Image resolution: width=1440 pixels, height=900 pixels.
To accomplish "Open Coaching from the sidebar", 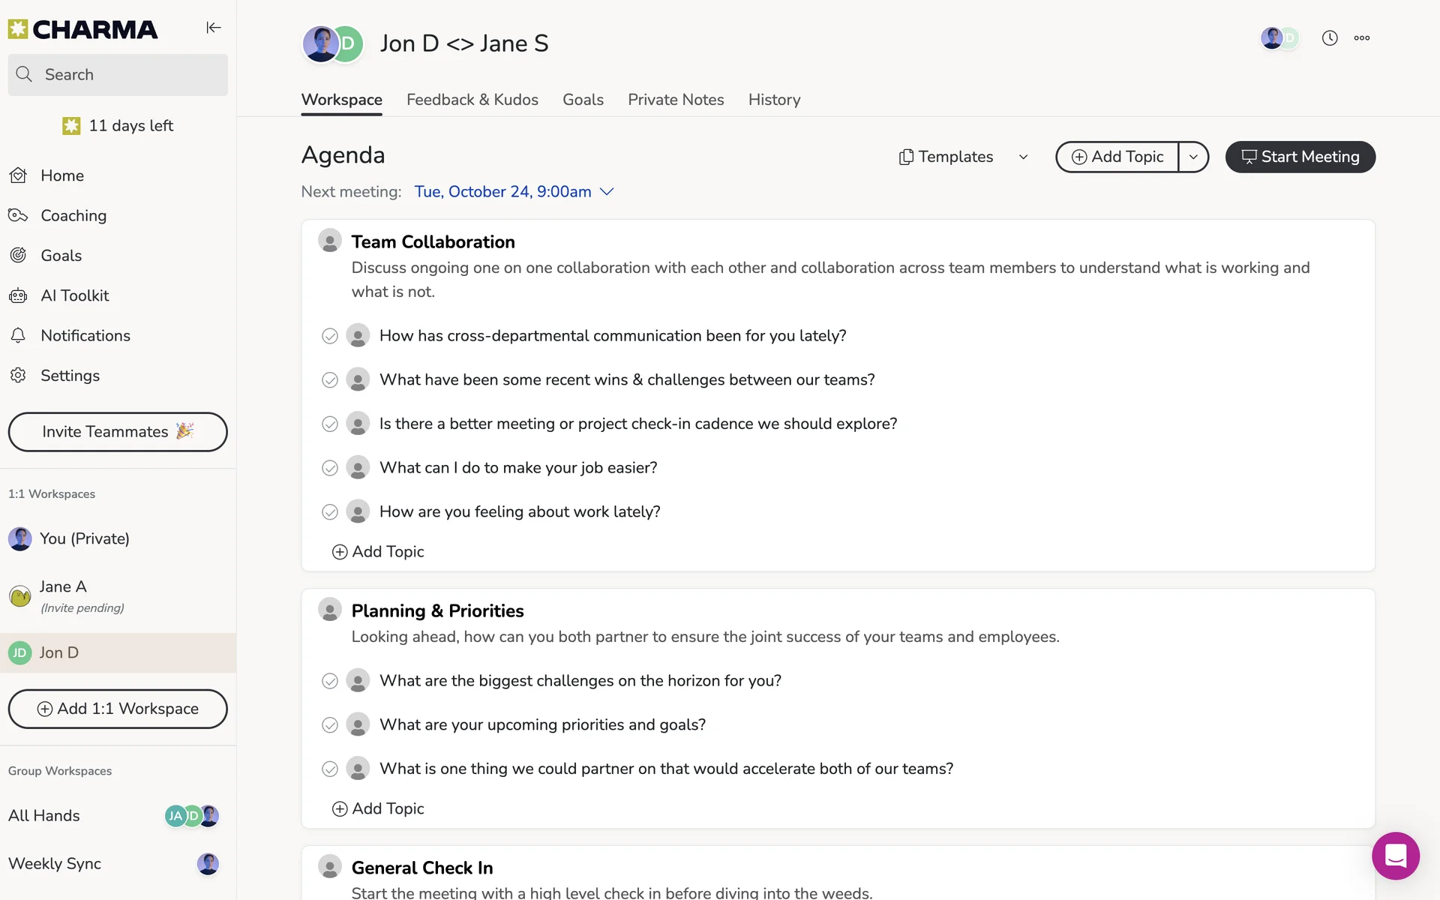I will pos(73,215).
